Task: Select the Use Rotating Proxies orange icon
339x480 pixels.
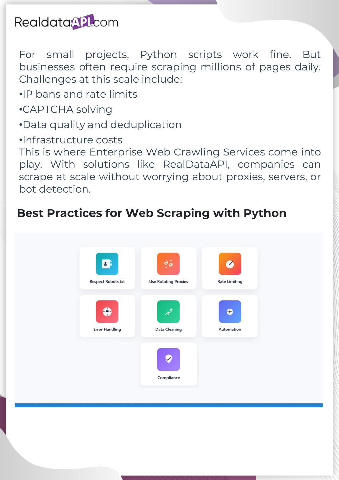Action: pyautogui.click(x=168, y=264)
